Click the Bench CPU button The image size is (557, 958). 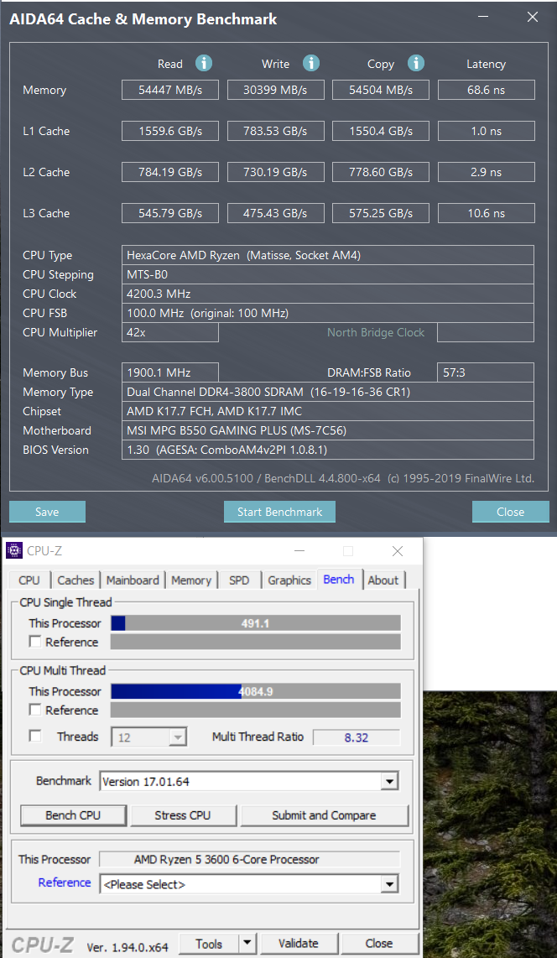pyautogui.click(x=73, y=815)
